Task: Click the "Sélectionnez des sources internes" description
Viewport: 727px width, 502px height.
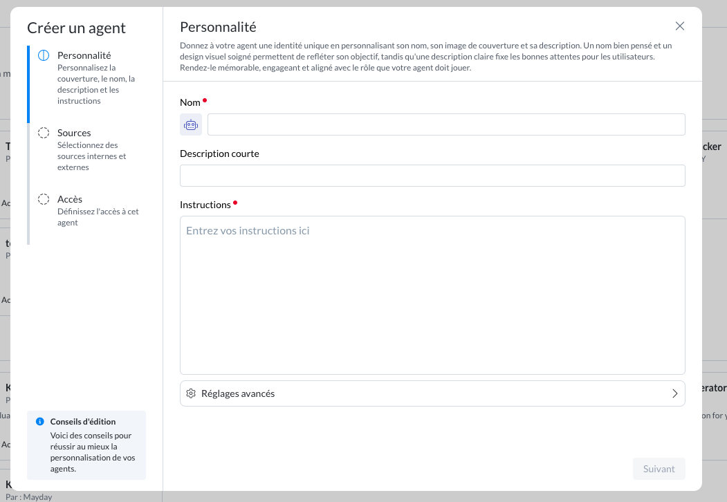Action: click(x=91, y=156)
